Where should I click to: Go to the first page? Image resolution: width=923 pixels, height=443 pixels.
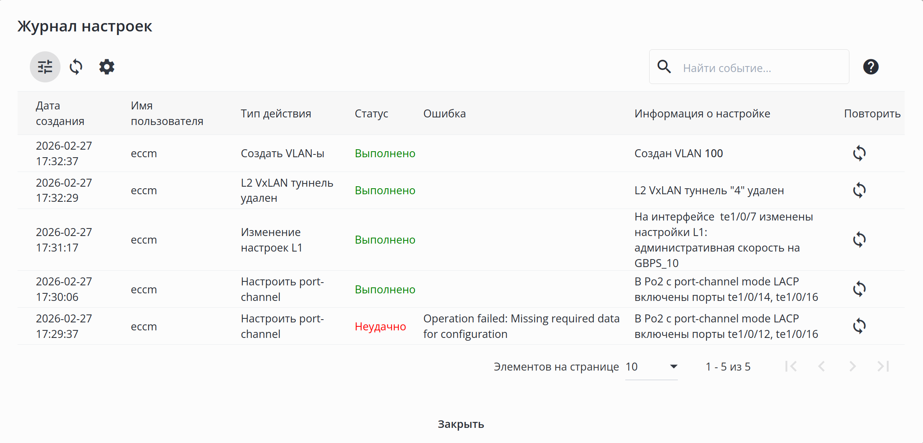pyautogui.click(x=791, y=367)
